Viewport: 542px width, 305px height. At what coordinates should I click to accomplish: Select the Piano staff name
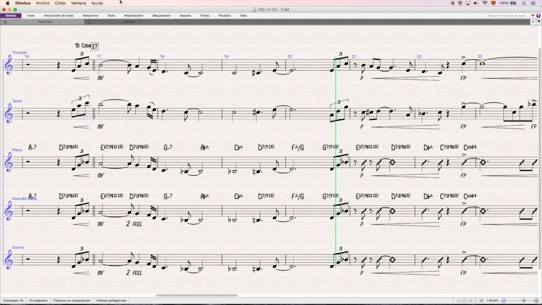click(17, 150)
